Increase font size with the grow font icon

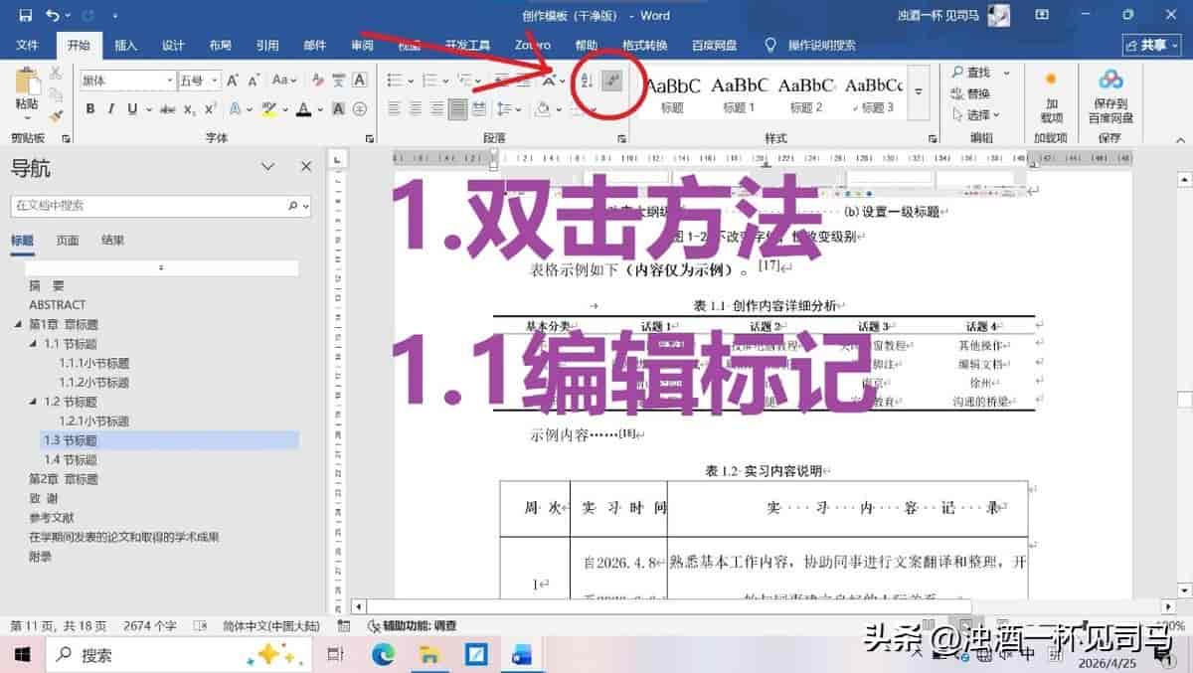coord(232,81)
